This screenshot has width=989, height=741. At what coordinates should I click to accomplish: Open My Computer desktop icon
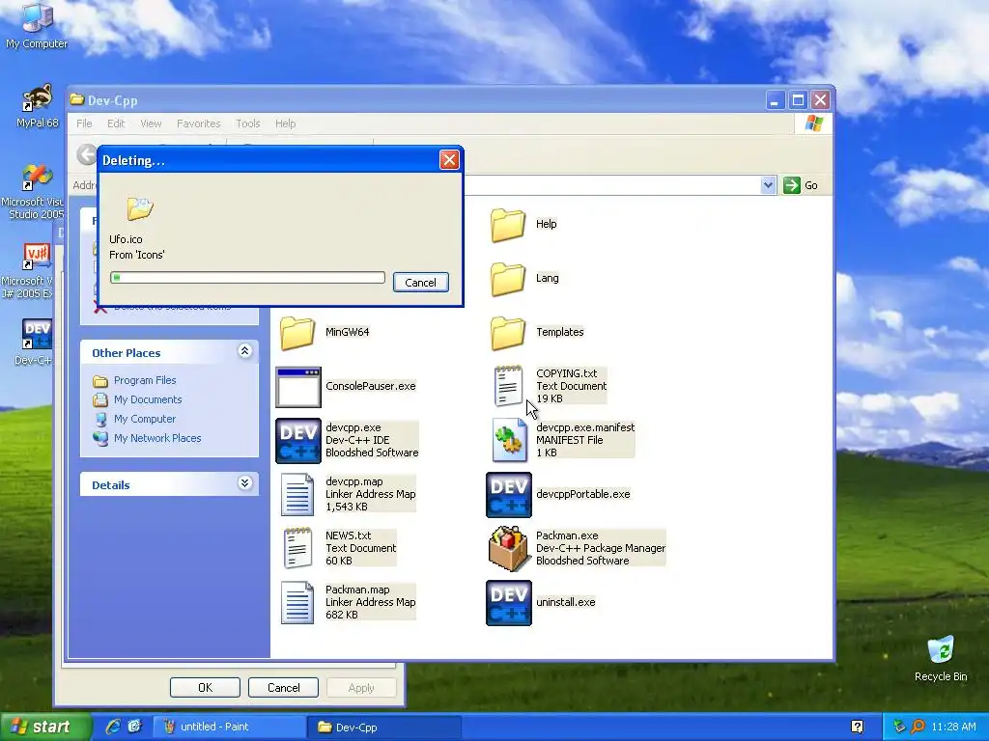click(x=37, y=25)
